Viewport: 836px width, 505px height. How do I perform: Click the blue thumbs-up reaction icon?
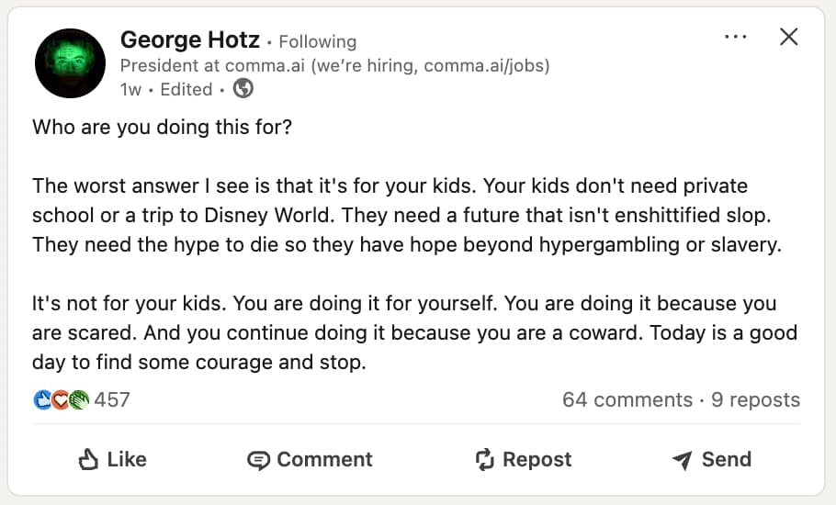[42, 400]
